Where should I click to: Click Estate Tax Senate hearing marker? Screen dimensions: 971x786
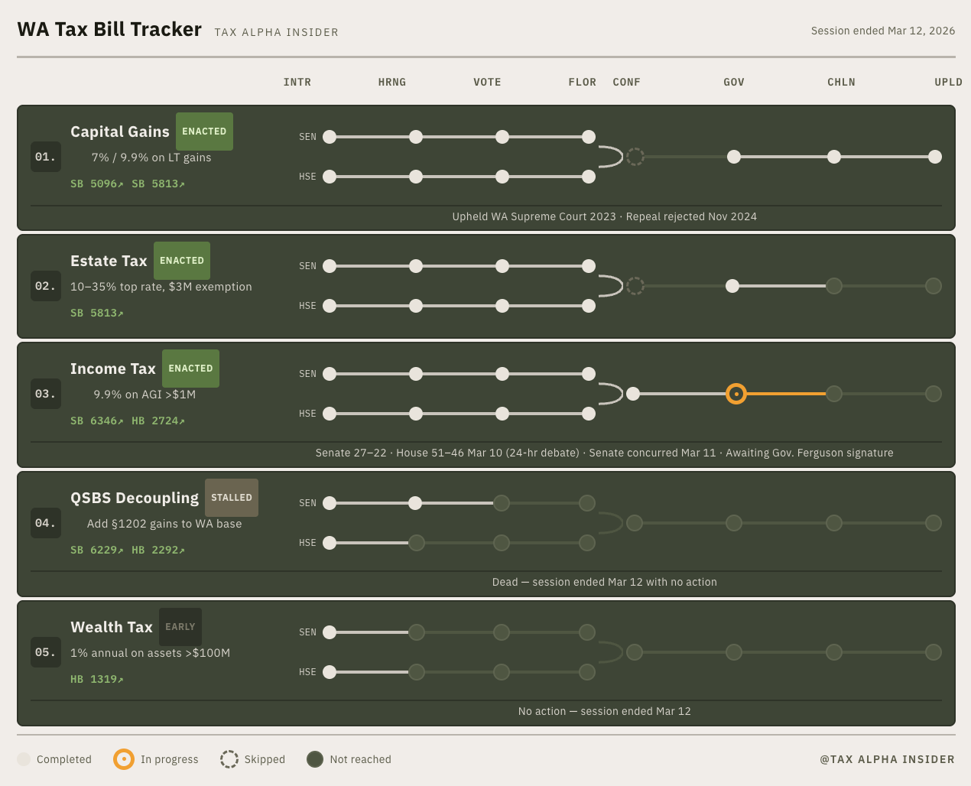coord(416,266)
